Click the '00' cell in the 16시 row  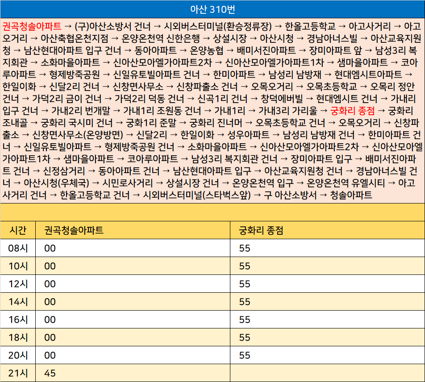[x=133, y=320]
